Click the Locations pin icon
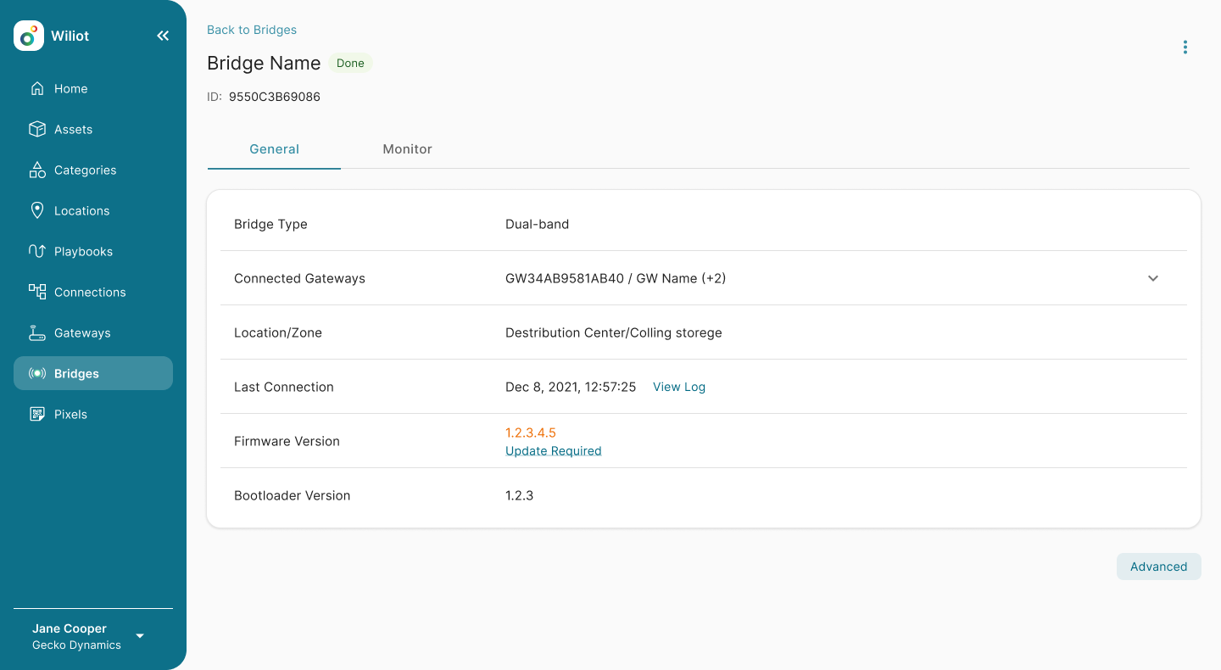 pos(37,210)
